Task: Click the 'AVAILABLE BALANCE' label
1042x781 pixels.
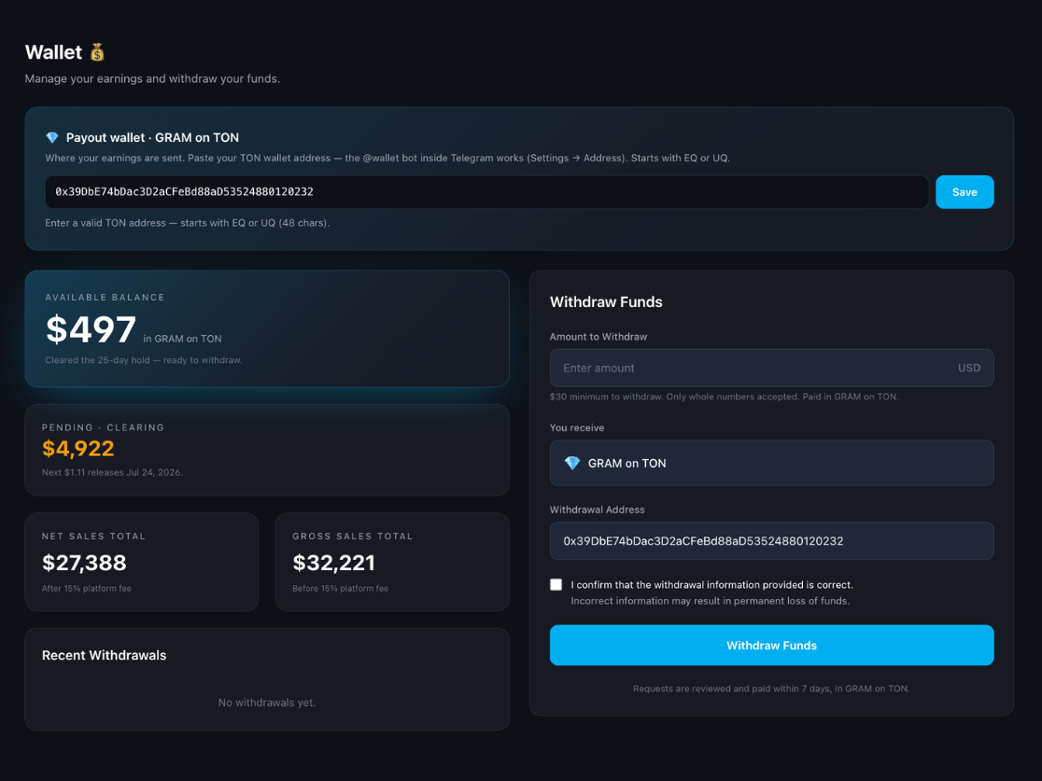Action: (105, 298)
